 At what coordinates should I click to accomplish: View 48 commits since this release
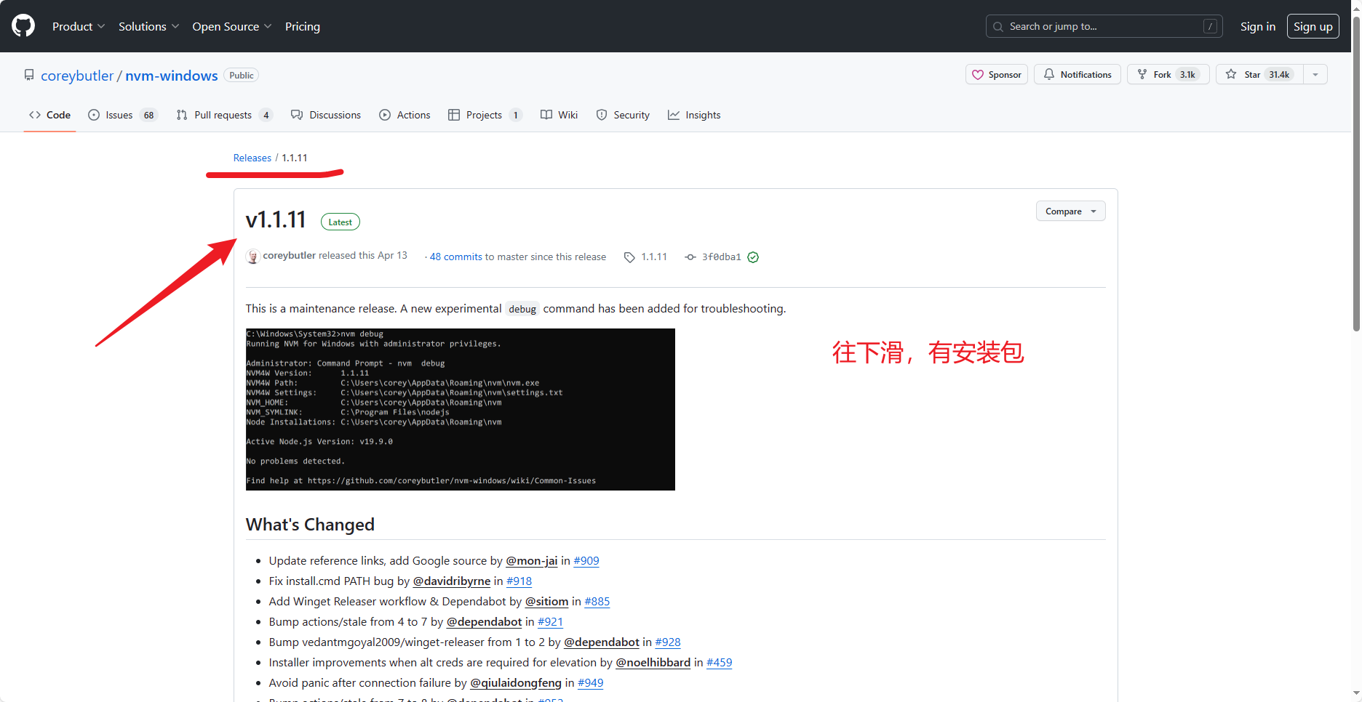(455, 257)
